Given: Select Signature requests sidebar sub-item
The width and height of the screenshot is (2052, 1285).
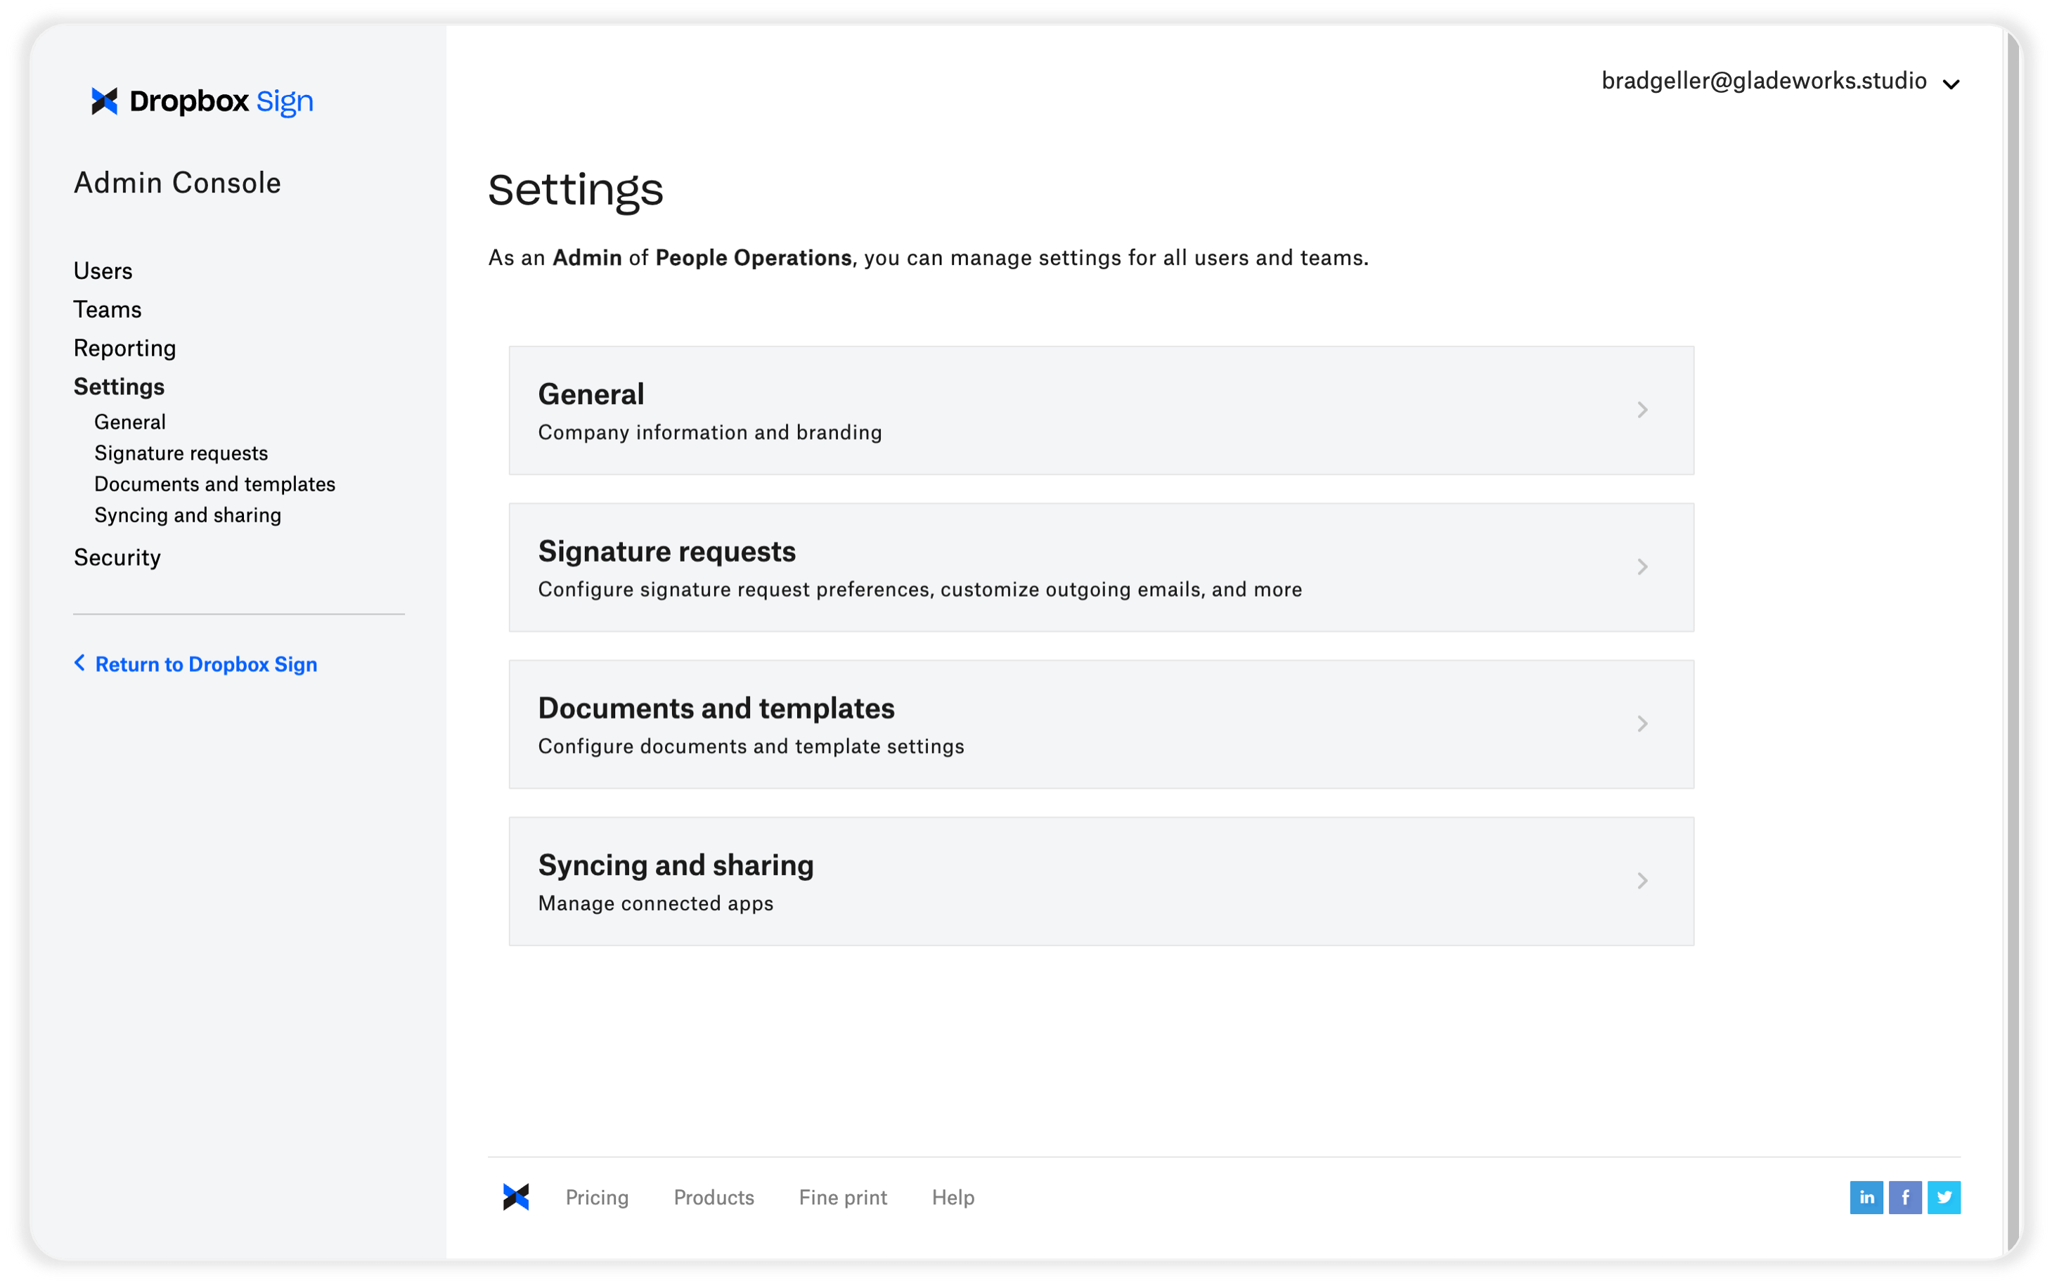Looking at the screenshot, I should pos(181,453).
